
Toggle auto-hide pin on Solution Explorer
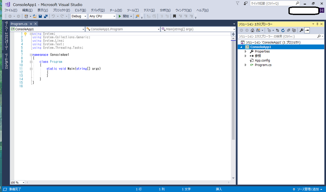[x=317, y=24]
